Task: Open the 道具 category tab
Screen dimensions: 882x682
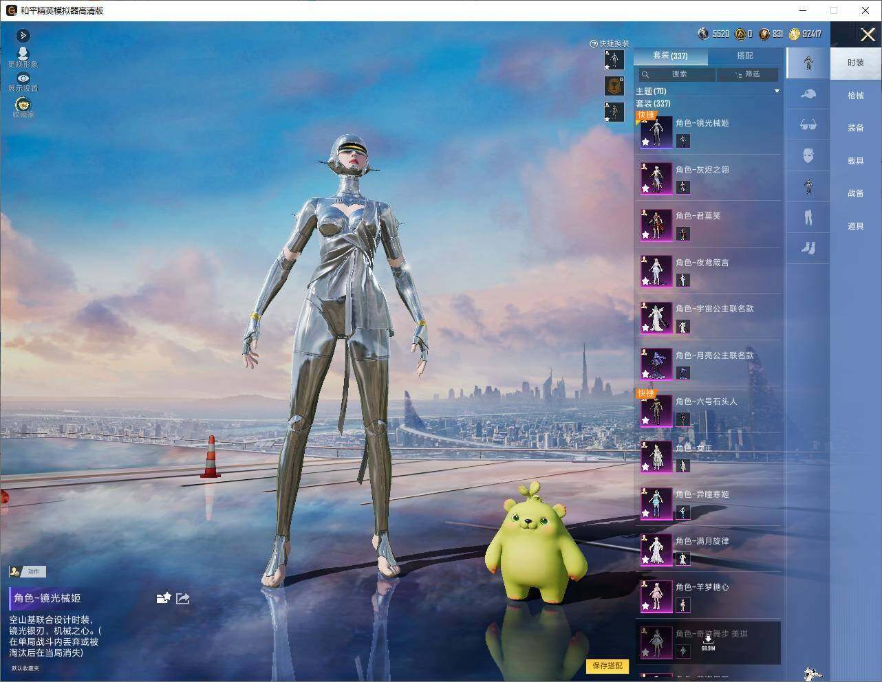Action: coord(856,226)
